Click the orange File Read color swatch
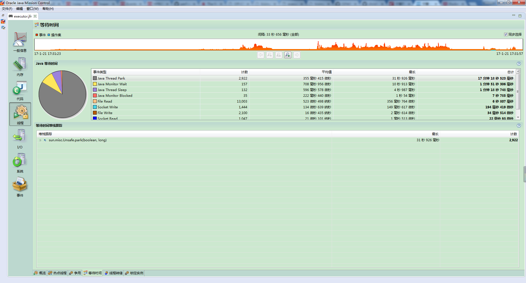 coord(95,101)
